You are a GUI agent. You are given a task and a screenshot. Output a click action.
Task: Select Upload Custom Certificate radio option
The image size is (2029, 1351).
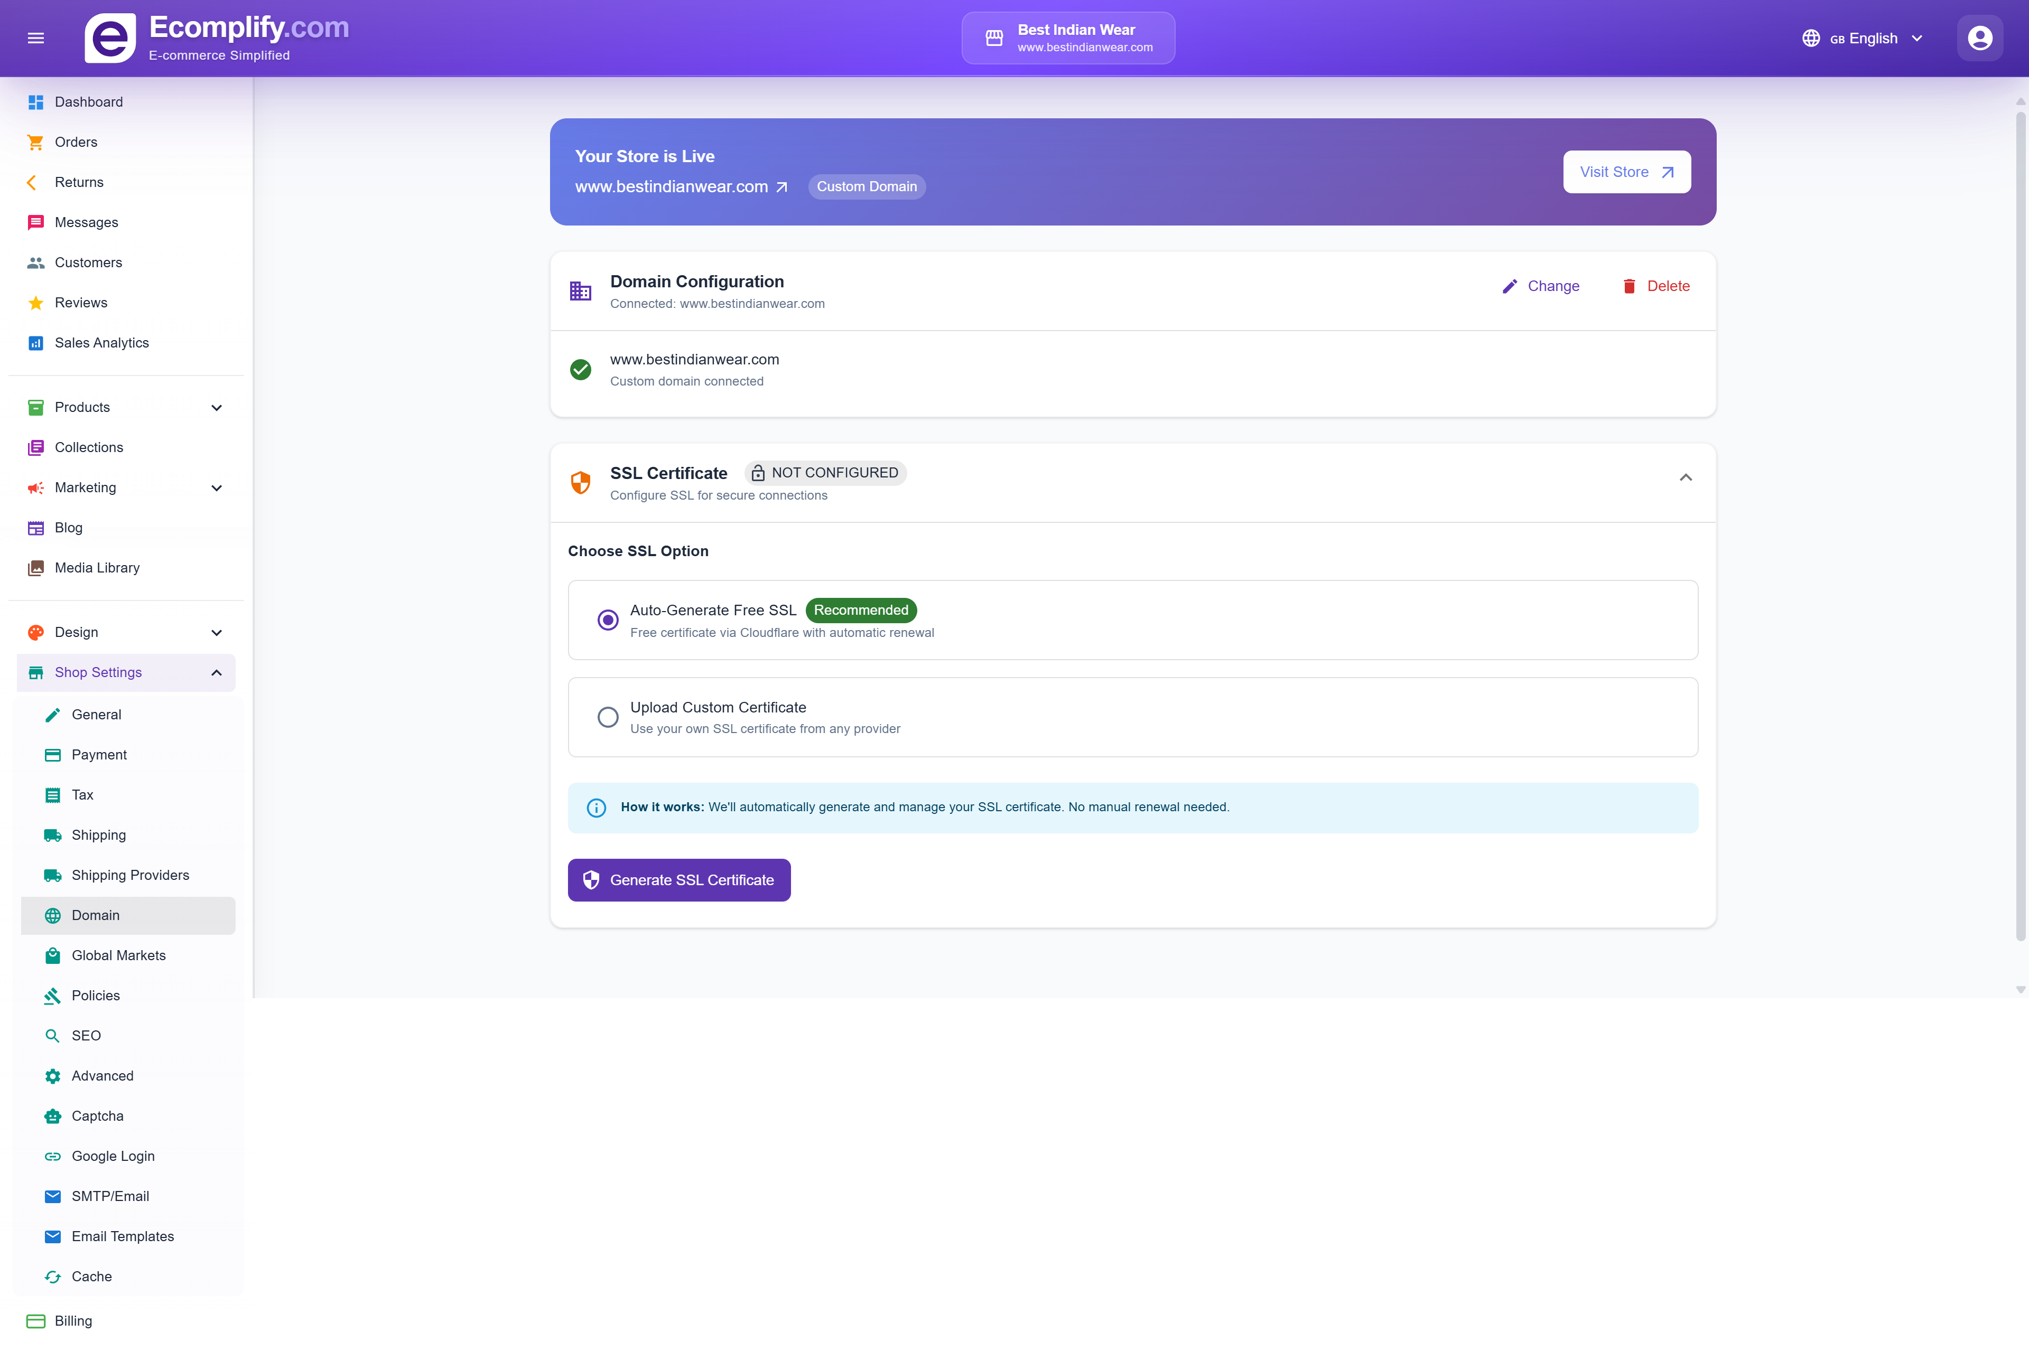[608, 717]
